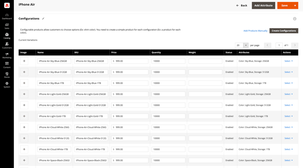Screen dimensions: 303x168
Task: Open Select actions for Cloud-White-1TB row
Action: click(288, 149)
